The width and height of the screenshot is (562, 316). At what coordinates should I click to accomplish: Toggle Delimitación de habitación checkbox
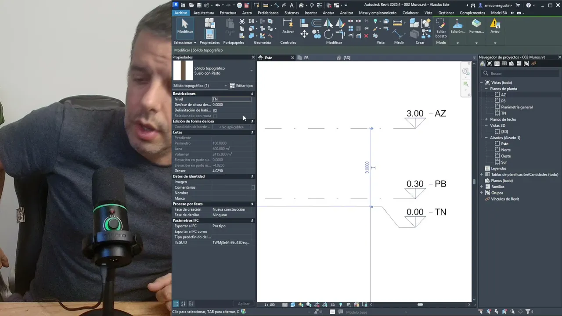215,111
